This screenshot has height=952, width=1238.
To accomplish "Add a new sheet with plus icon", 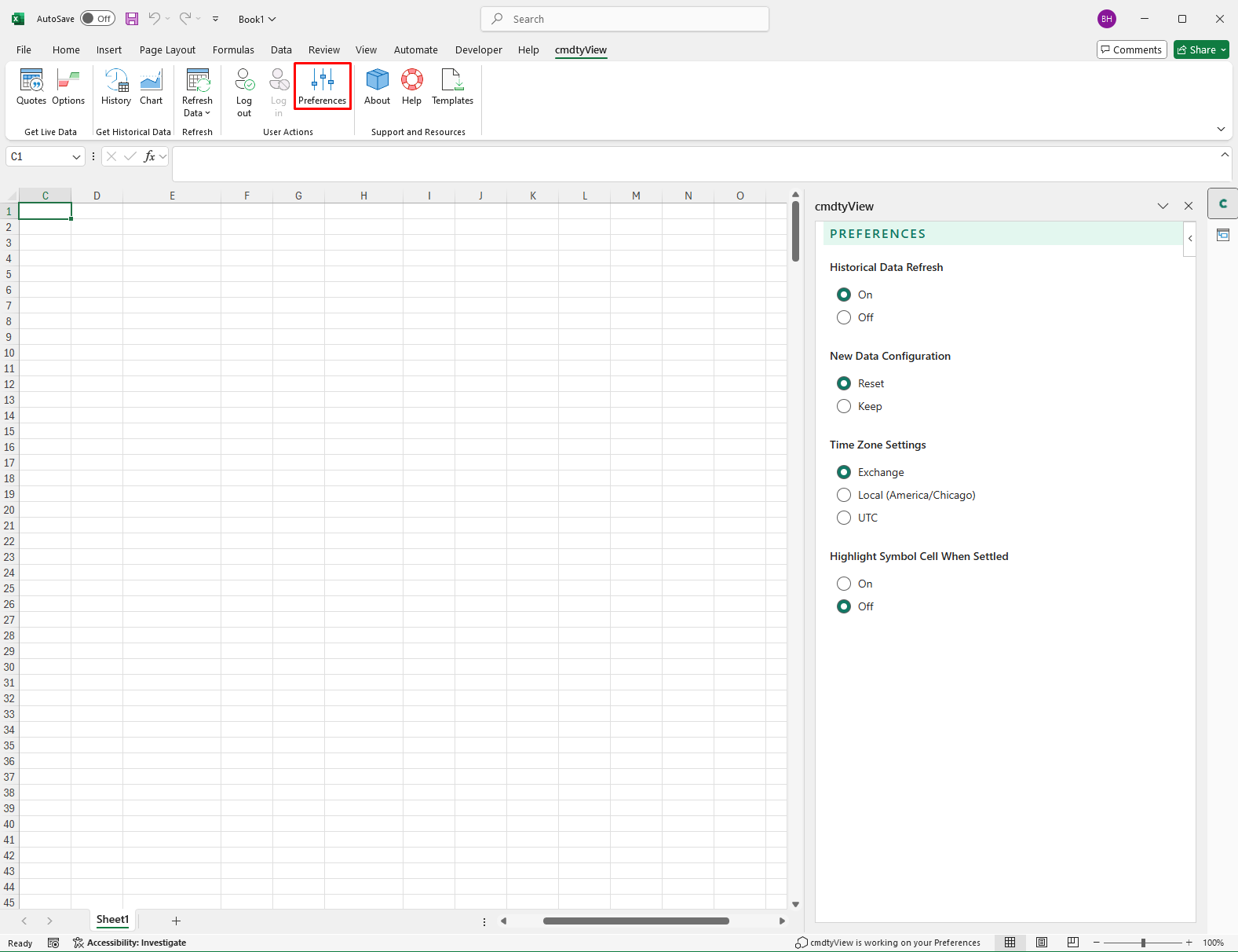I will point(177,921).
